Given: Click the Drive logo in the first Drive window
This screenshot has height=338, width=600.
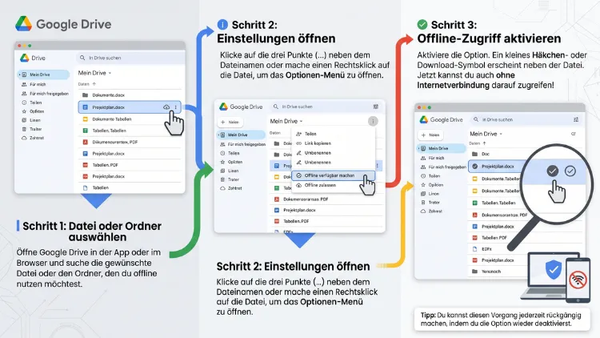Looking at the screenshot, I should (x=25, y=58).
